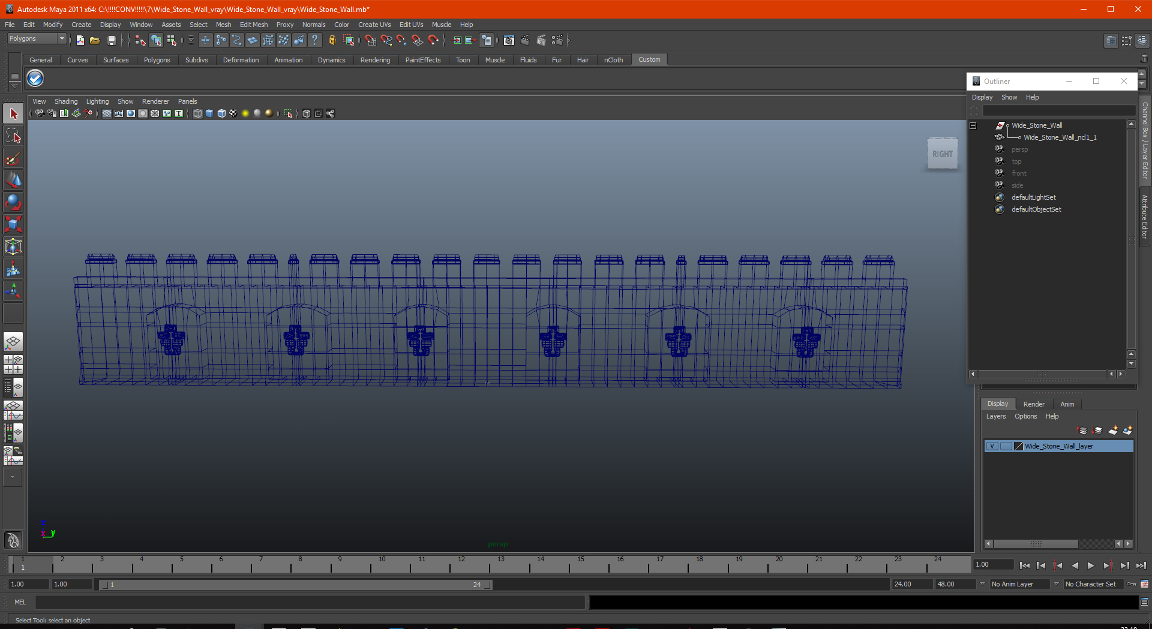Toggle wireframe shading in viewport toolbar

pyautogui.click(x=197, y=113)
